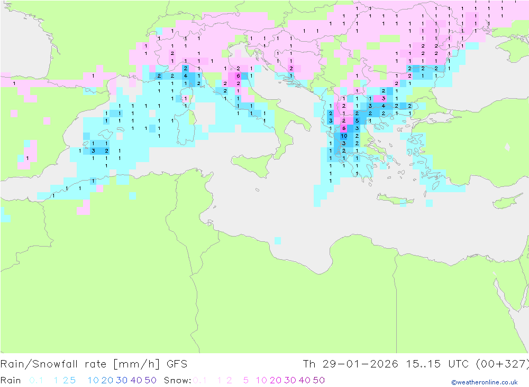Click the island of Crete on the map
The image size is (529, 387).
pos(395,199)
